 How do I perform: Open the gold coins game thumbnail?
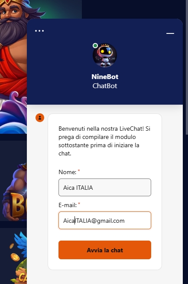(x=13, y=256)
